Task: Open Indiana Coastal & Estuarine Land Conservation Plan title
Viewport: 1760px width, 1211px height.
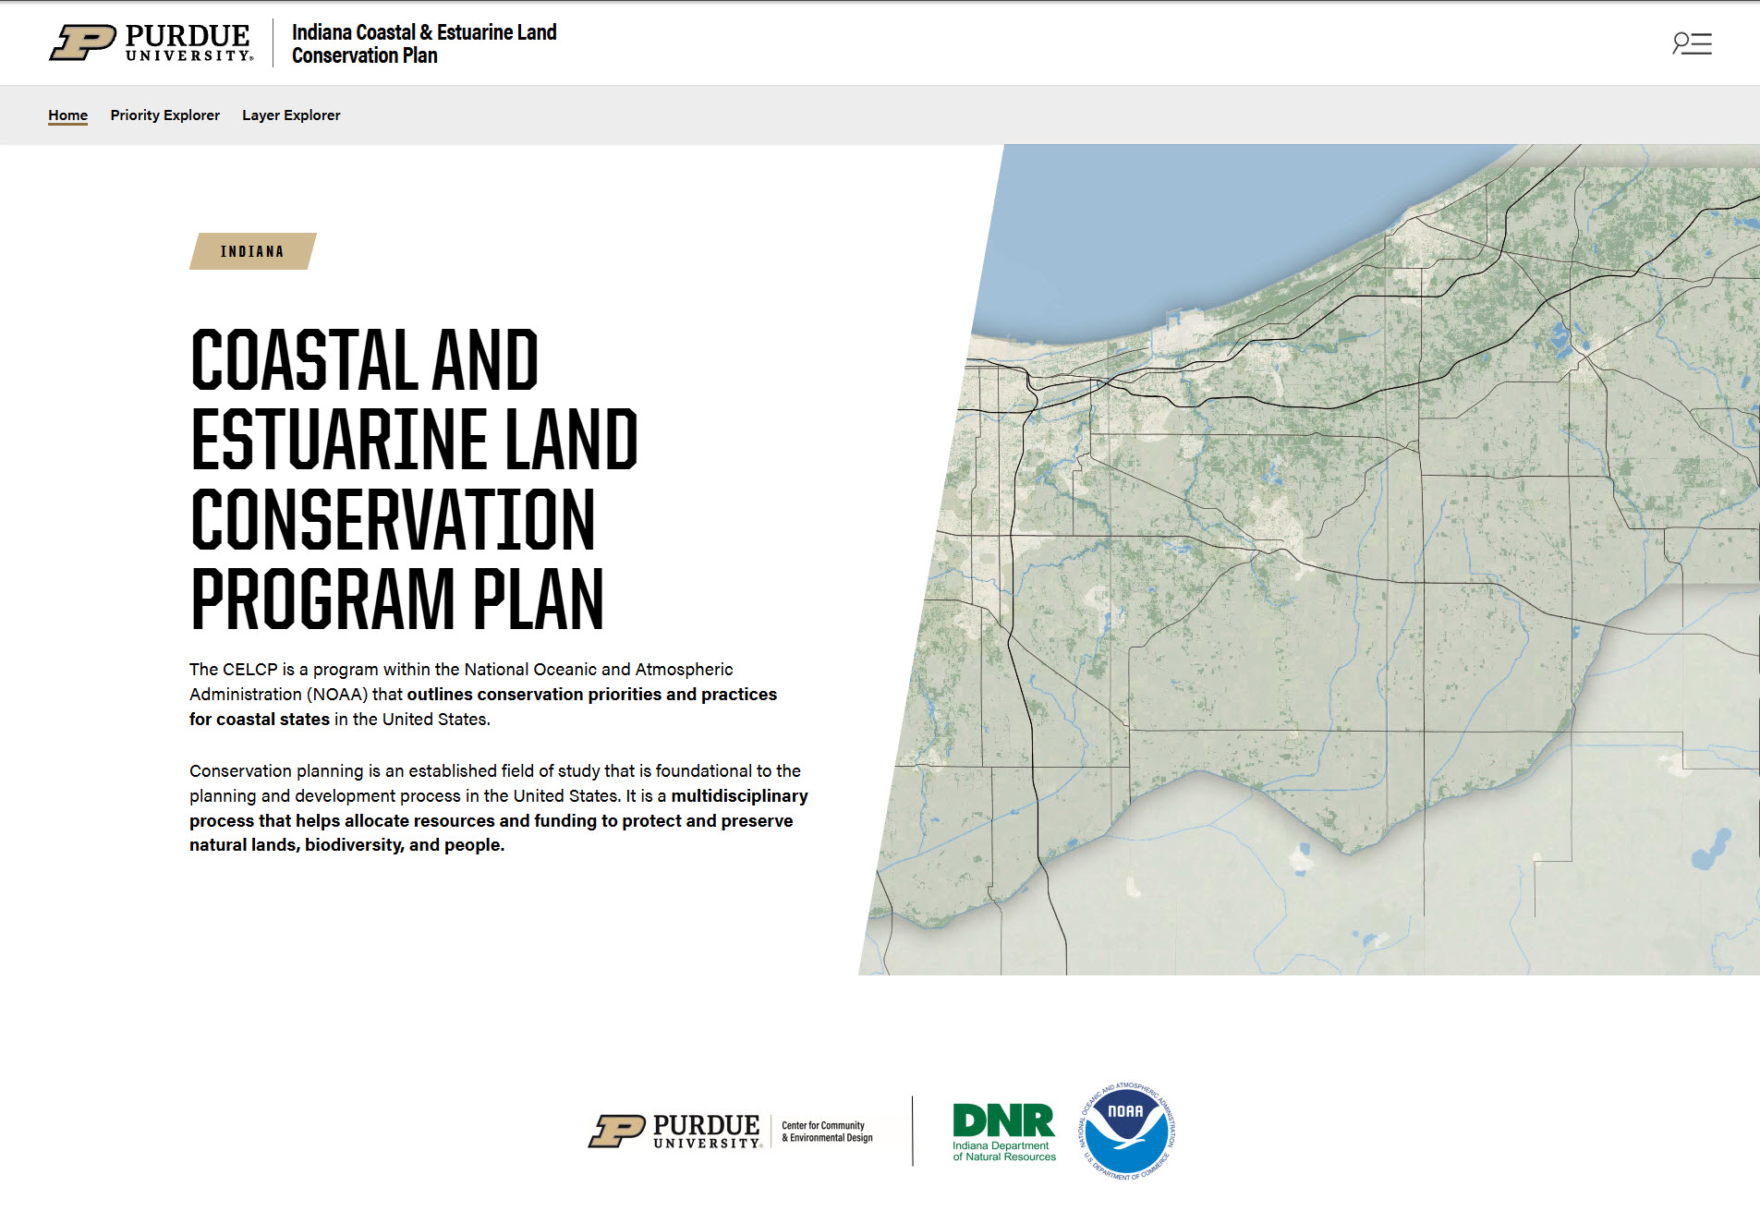Action: tap(424, 43)
